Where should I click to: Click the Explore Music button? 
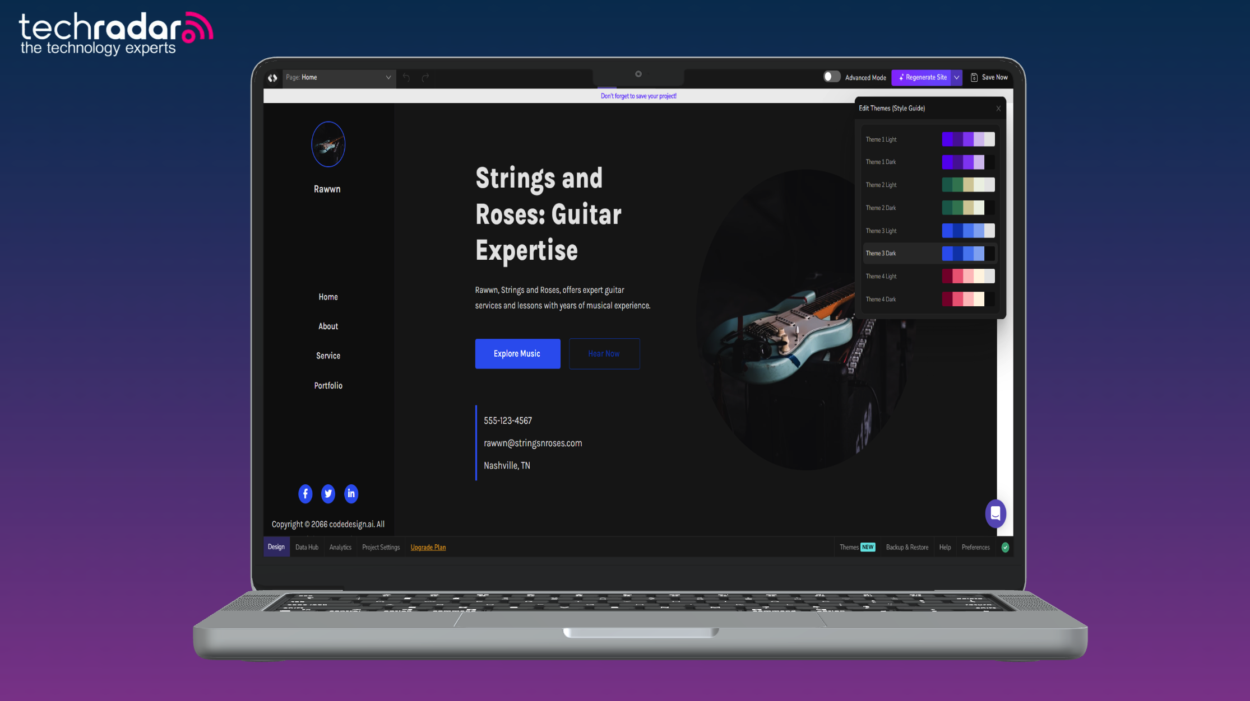[x=517, y=353]
